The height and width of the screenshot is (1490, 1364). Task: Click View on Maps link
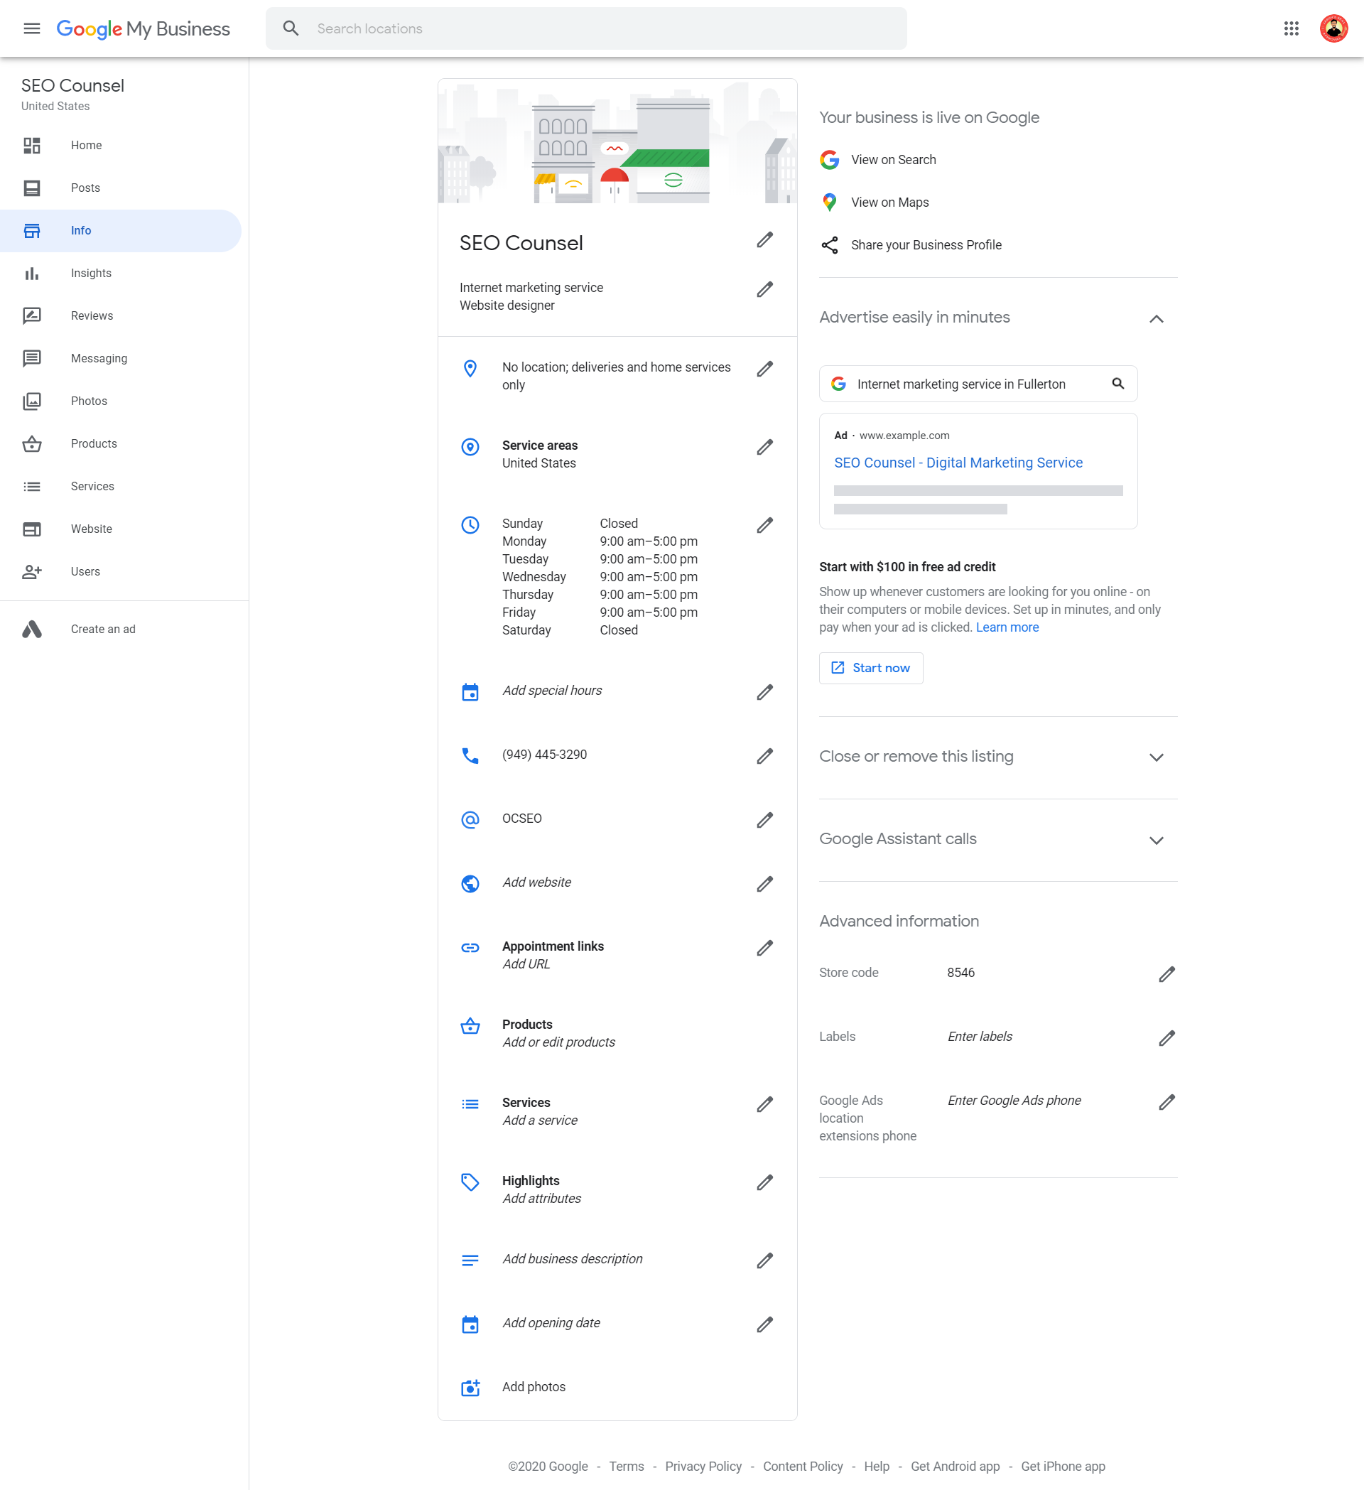(889, 203)
